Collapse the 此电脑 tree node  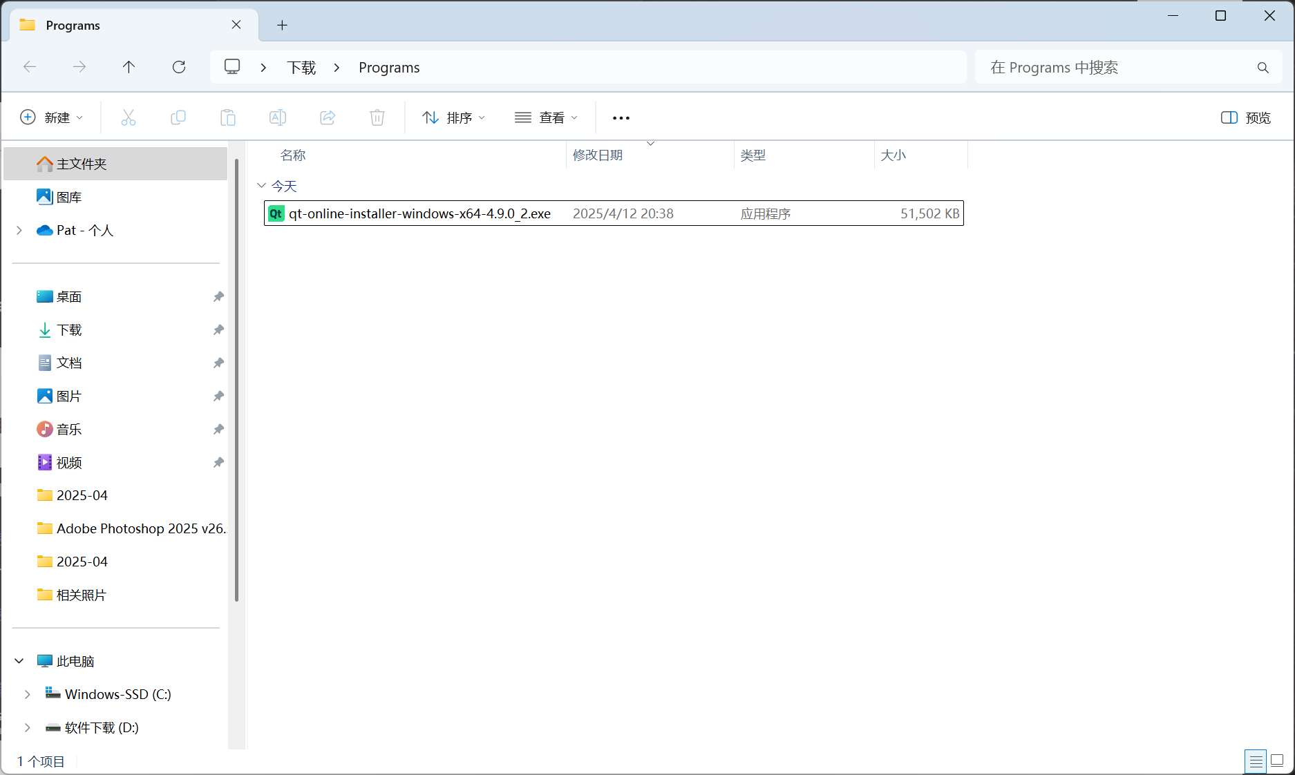19,661
